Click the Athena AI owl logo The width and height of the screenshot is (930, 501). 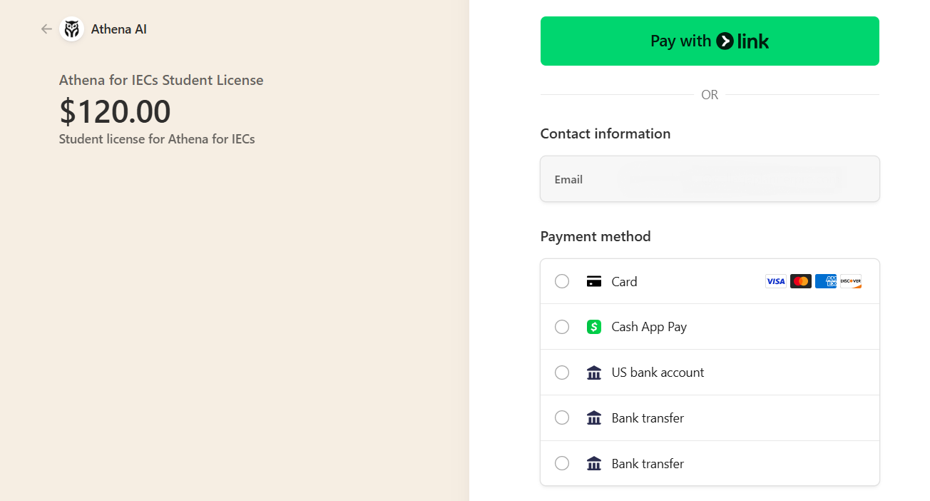(71, 29)
